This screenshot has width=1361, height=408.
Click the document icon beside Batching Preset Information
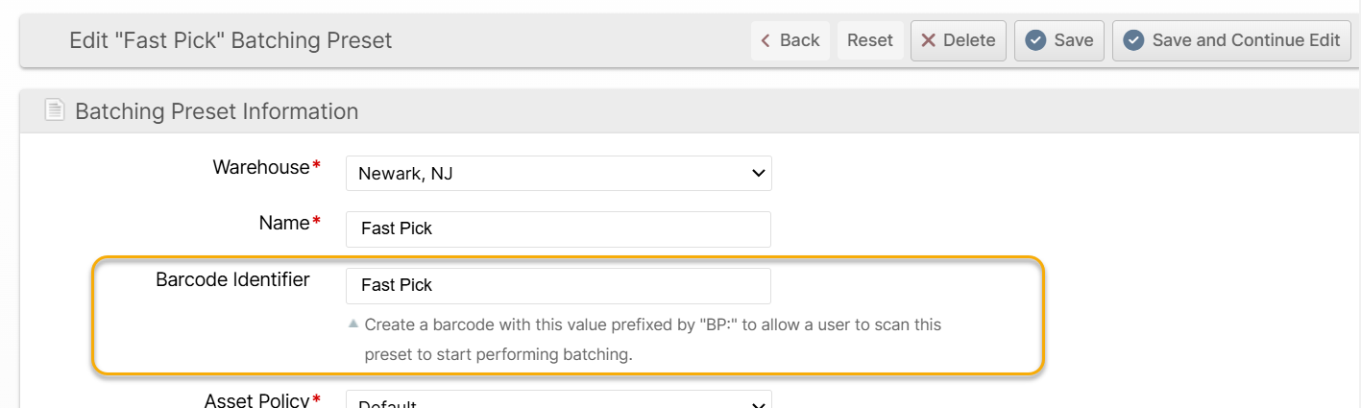coord(55,111)
